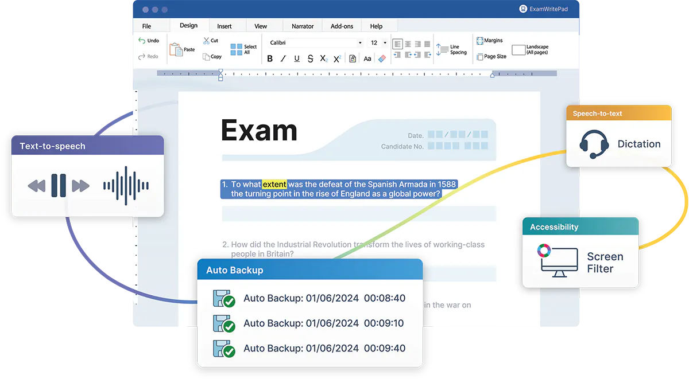
Task: Pause the text-to-speech playback
Action: click(59, 186)
